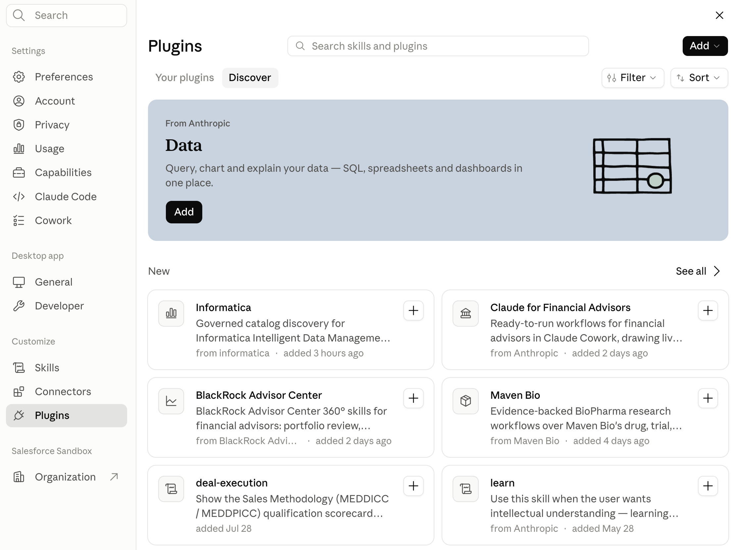The height and width of the screenshot is (550, 733).
Task: Click the Account person icon
Action: pos(19,101)
